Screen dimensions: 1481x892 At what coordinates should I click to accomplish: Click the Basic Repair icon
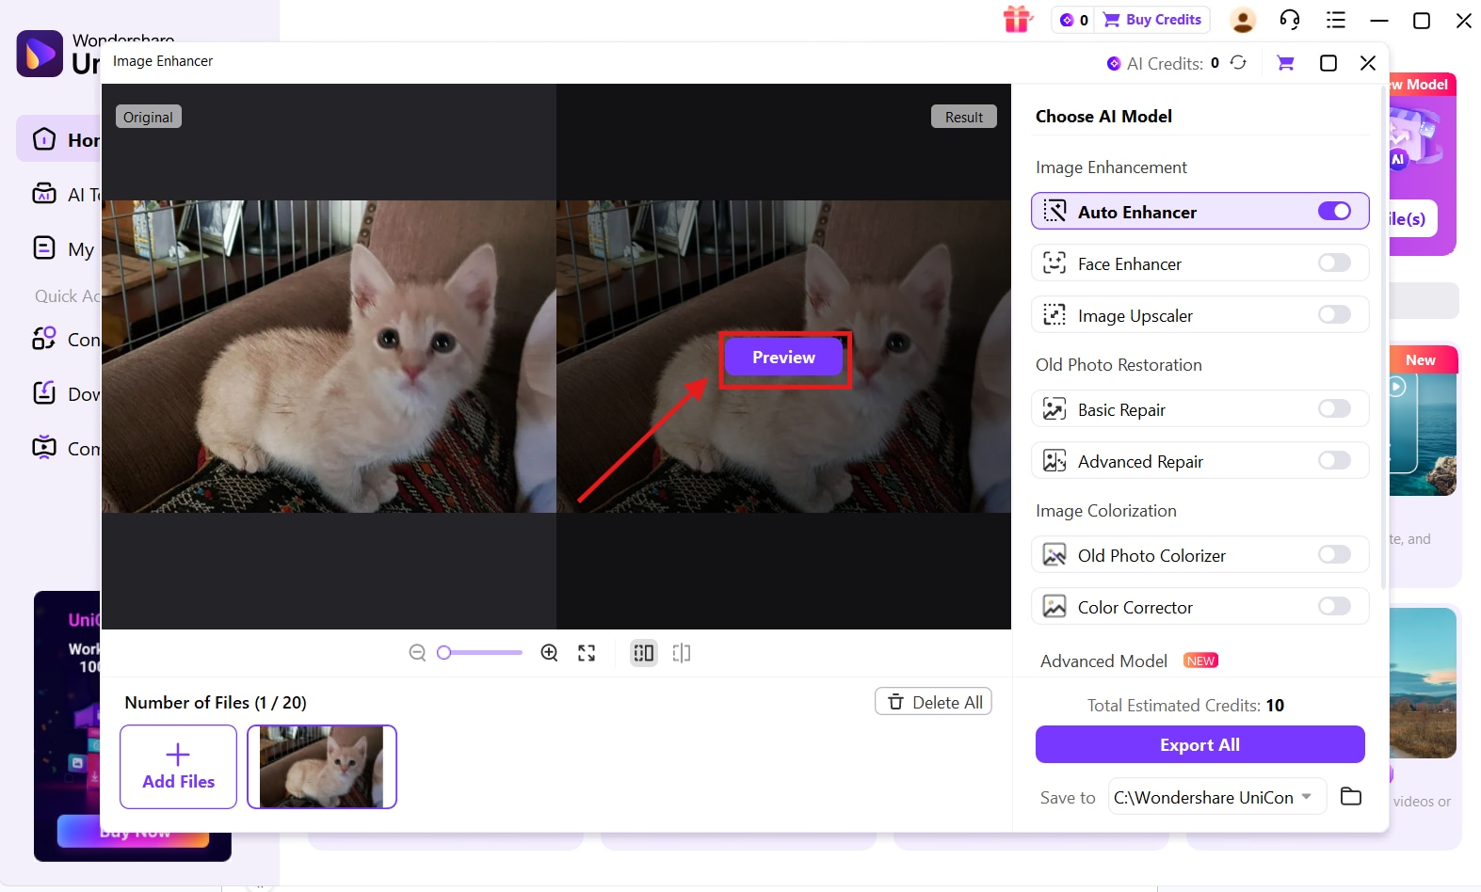click(x=1054, y=409)
